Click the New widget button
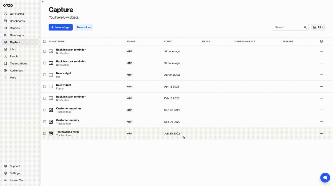 coord(60,27)
